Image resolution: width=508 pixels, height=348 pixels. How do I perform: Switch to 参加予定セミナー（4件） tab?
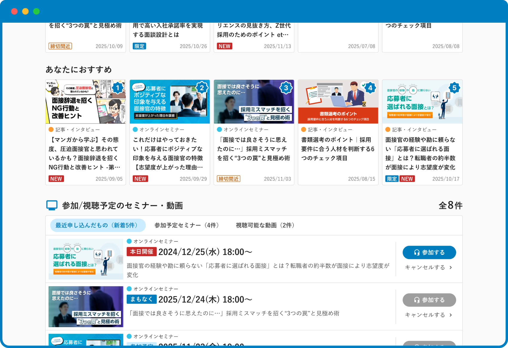point(187,225)
